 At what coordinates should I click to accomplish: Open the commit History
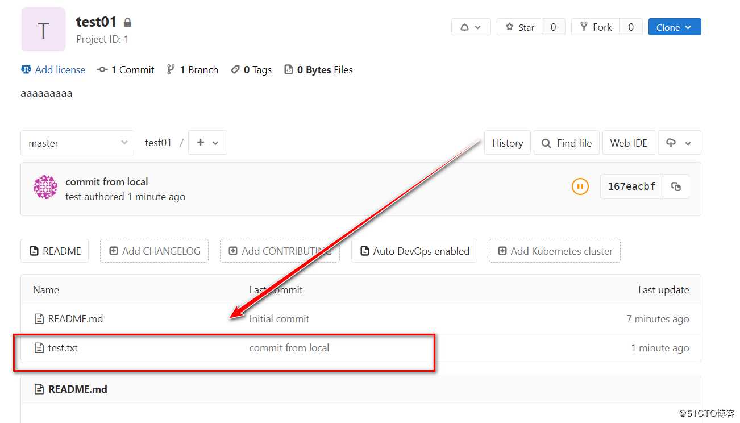pyautogui.click(x=508, y=143)
